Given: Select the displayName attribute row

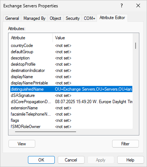Looking at the screenshot, I should click(71, 77).
